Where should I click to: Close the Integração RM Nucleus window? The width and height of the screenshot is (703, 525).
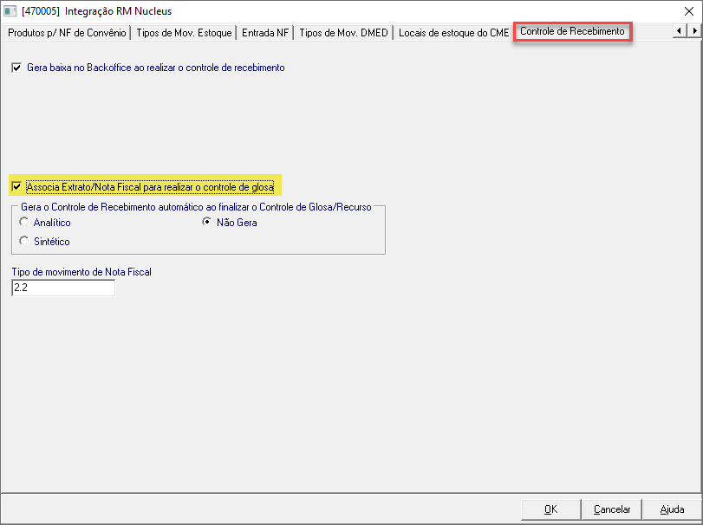[689, 11]
